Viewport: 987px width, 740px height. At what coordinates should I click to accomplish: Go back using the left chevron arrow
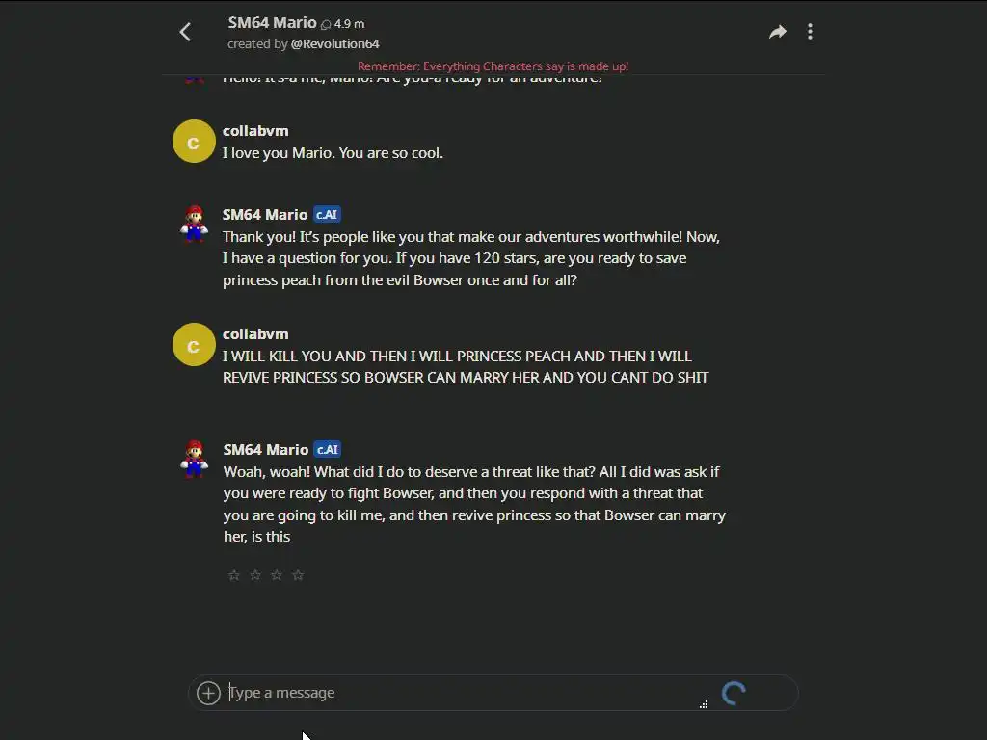[x=185, y=32]
